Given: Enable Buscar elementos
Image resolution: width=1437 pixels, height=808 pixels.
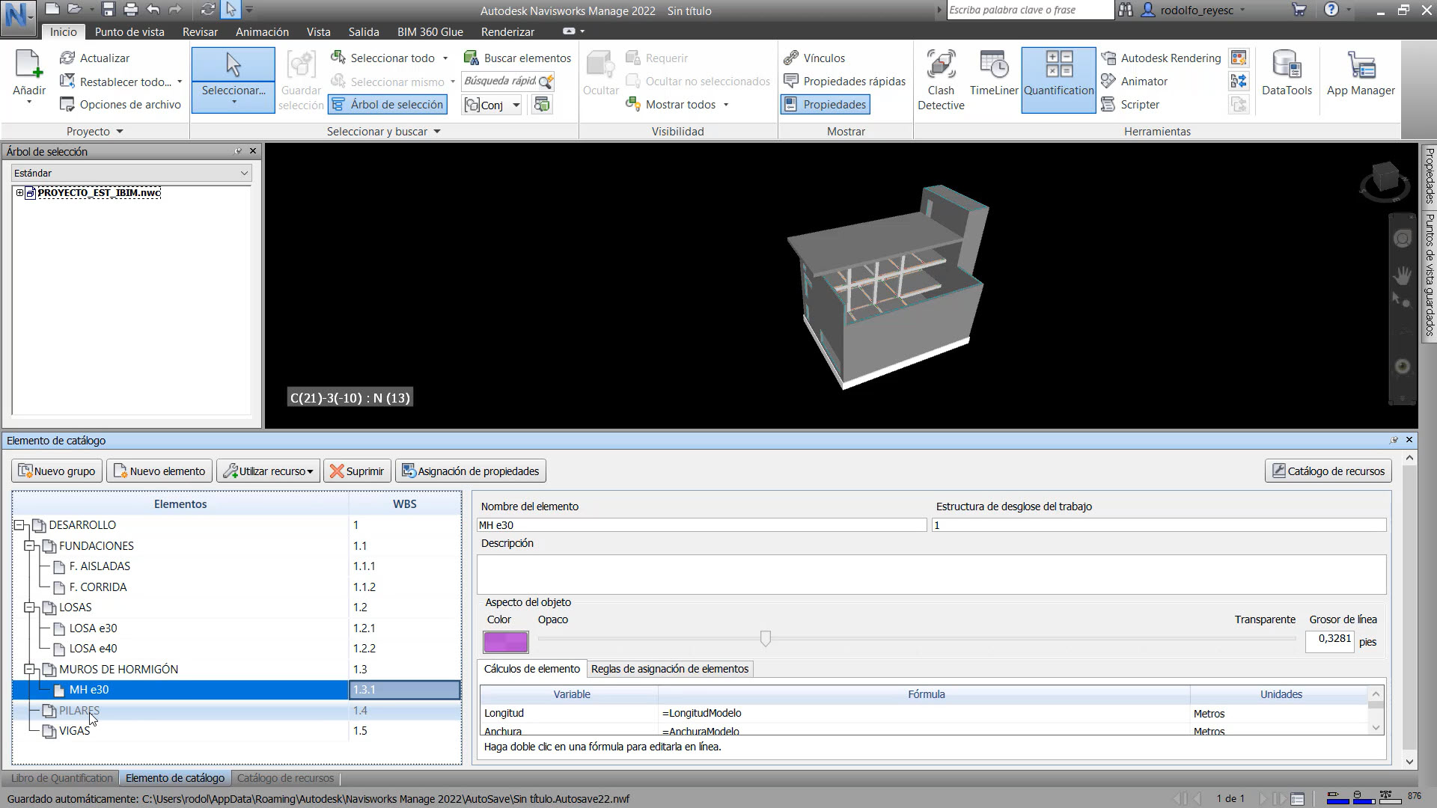Looking at the screenshot, I should [518, 58].
